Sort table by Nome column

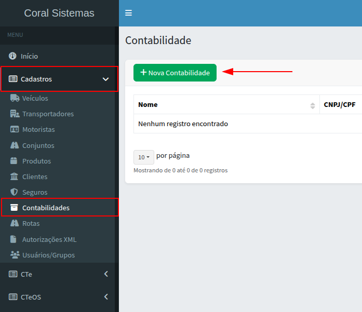point(226,105)
